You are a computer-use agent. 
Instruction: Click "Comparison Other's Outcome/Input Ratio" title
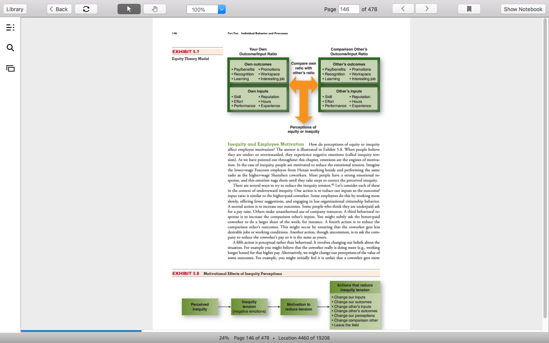pyautogui.click(x=349, y=52)
